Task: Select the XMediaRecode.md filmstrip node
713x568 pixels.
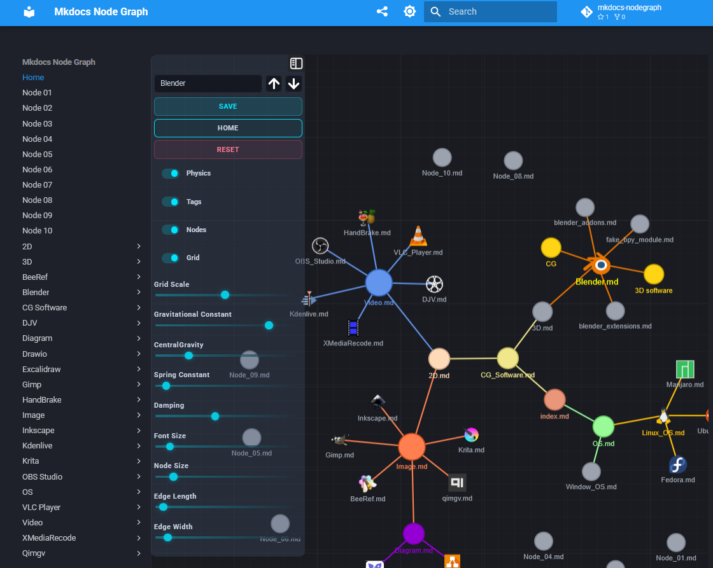Action: pyautogui.click(x=353, y=328)
